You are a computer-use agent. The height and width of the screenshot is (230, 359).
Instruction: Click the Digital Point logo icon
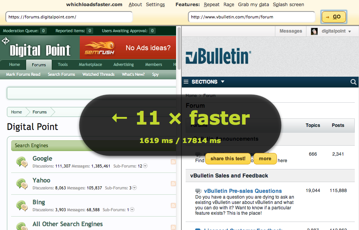point(5,41)
